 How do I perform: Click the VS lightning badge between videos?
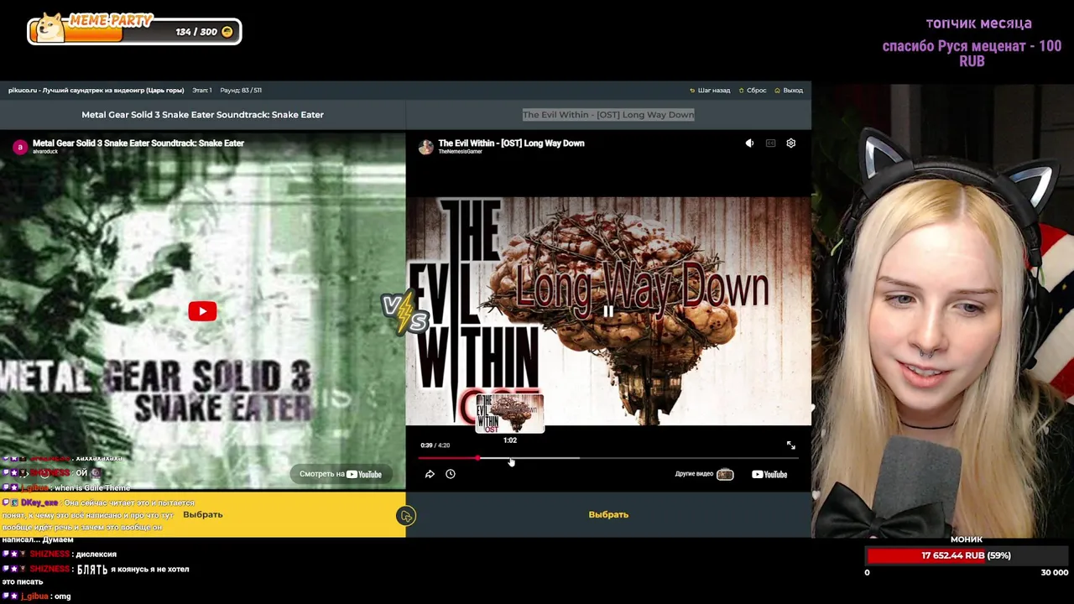(x=406, y=312)
